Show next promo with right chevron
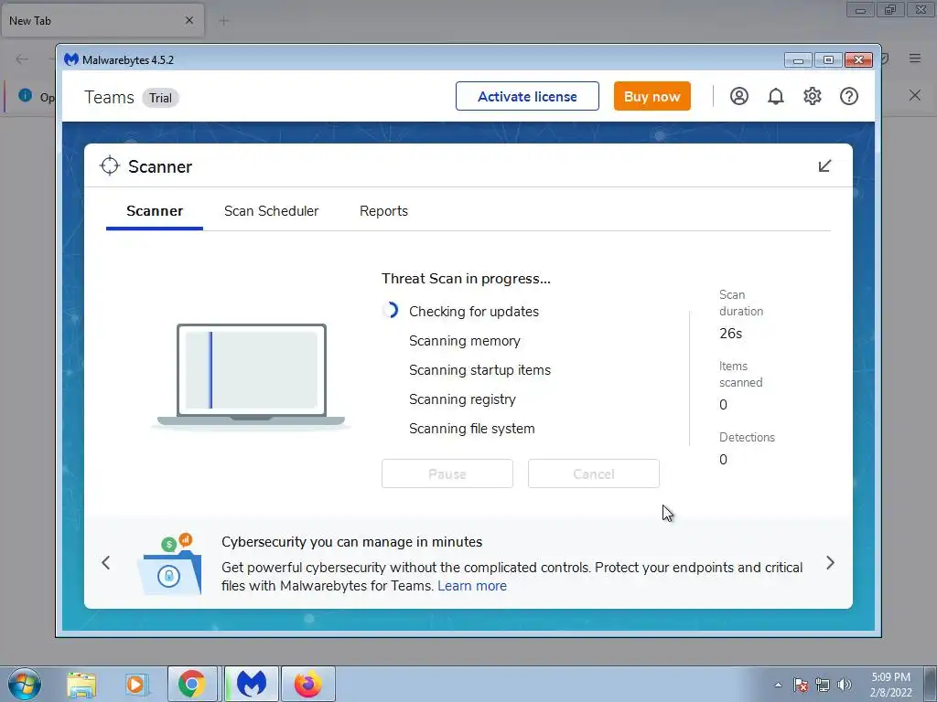Screen dimensions: 937x702 click(x=830, y=562)
